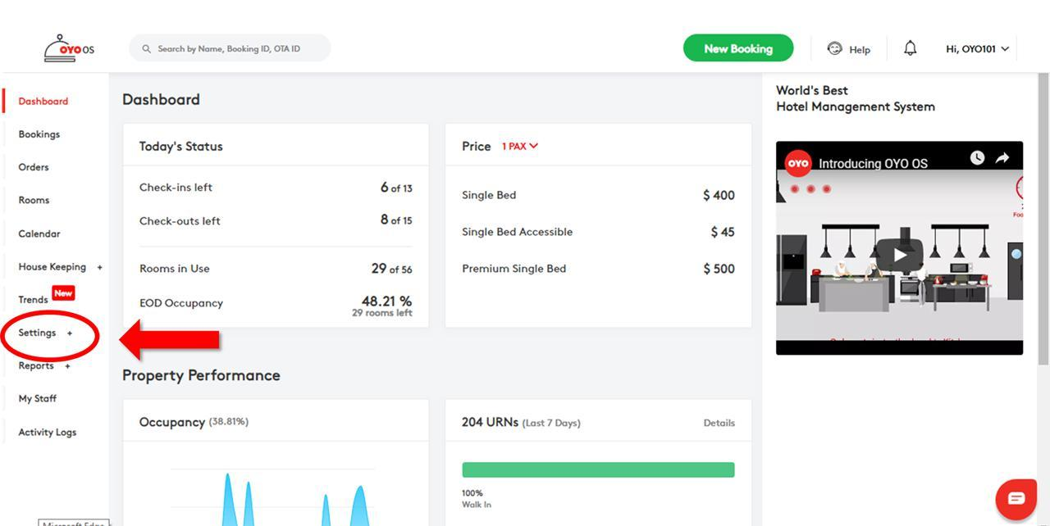Open Rooms in the sidebar

34,200
